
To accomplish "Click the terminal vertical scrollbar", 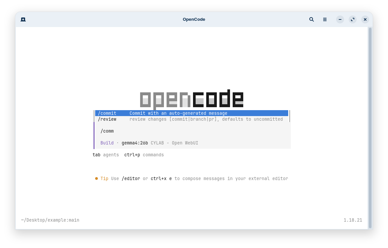I will [370, 128].
